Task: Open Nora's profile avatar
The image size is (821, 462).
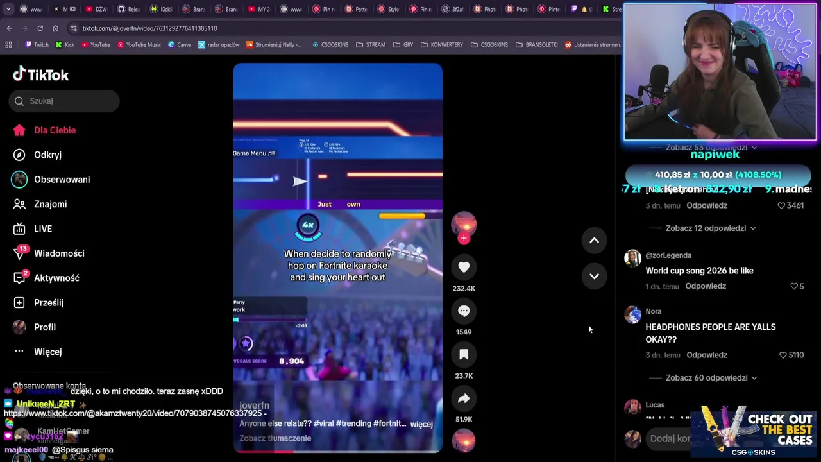Action: pyautogui.click(x=632, y=314)
